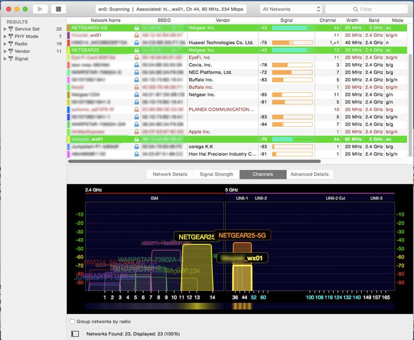The width and height of the screenshot is (414, 340).
Task: Click the funnel icon beside Vendor
Action: coord(10,51)
